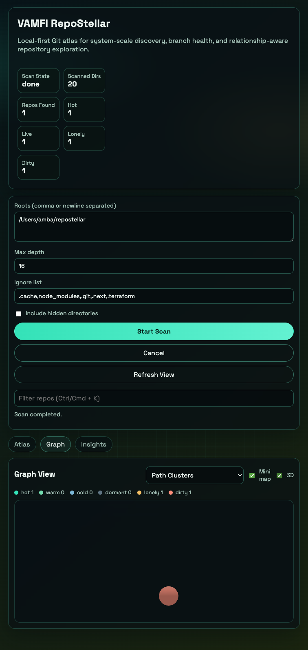
Task: Click the lonely status legend dot
Action: click(139, 493)
